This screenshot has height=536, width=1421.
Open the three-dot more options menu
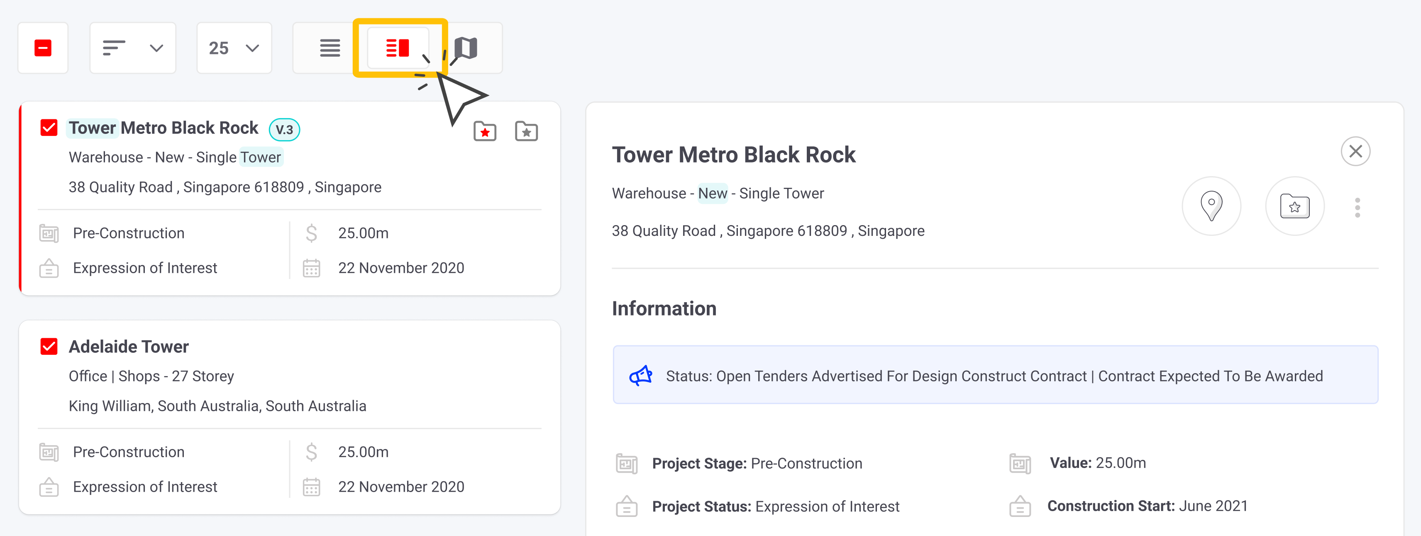tap(1357, 207)
